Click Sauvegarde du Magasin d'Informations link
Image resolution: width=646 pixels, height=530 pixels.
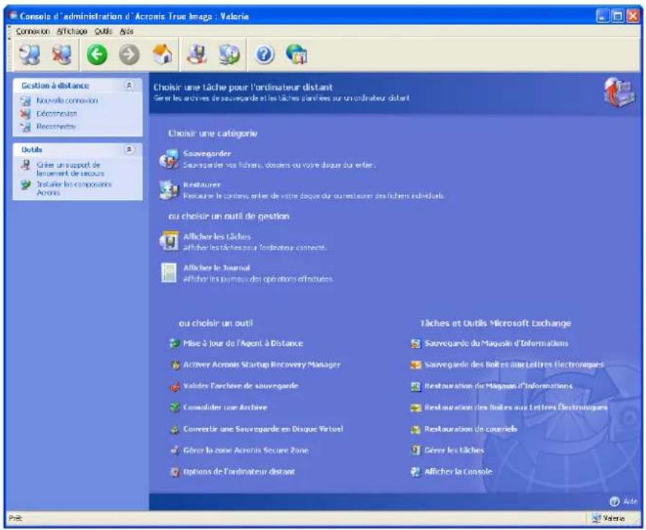(496, 344)
